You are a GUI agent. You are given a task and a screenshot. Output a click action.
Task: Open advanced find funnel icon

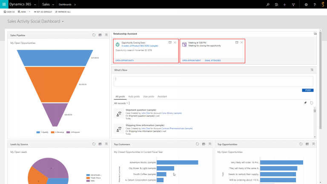(293, 4)
